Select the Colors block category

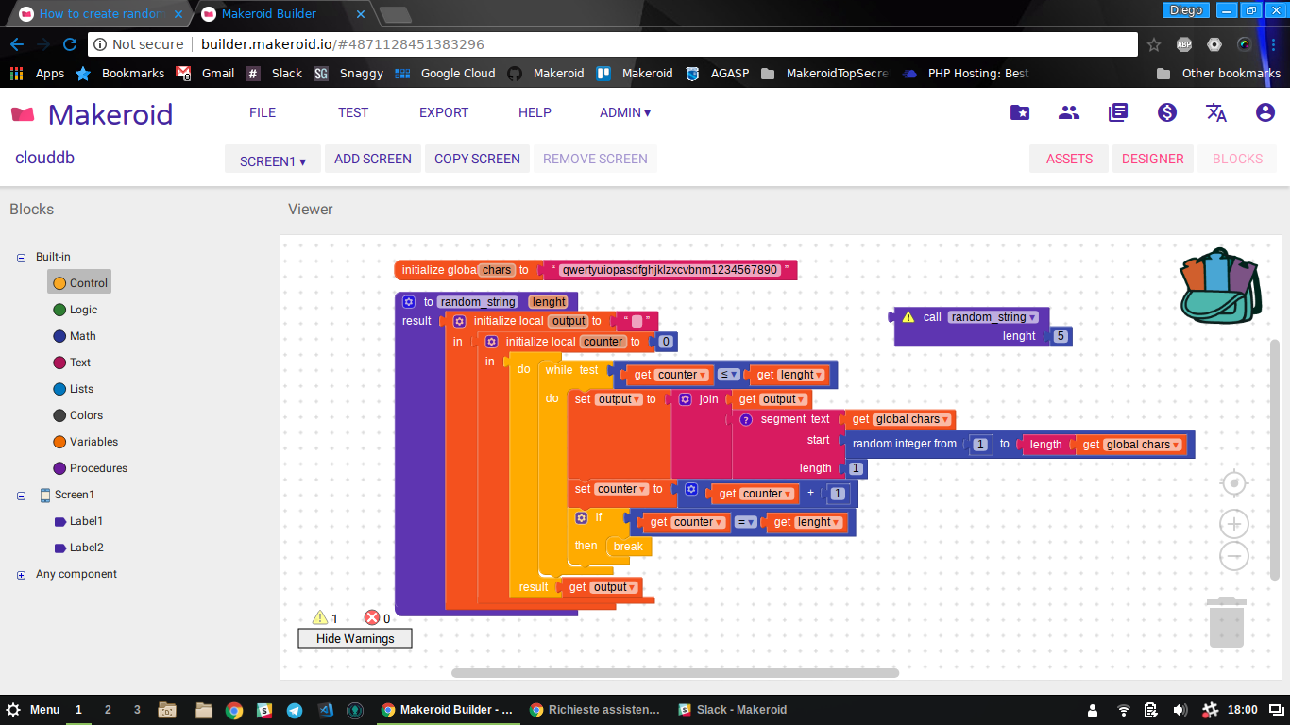point(86,415)
